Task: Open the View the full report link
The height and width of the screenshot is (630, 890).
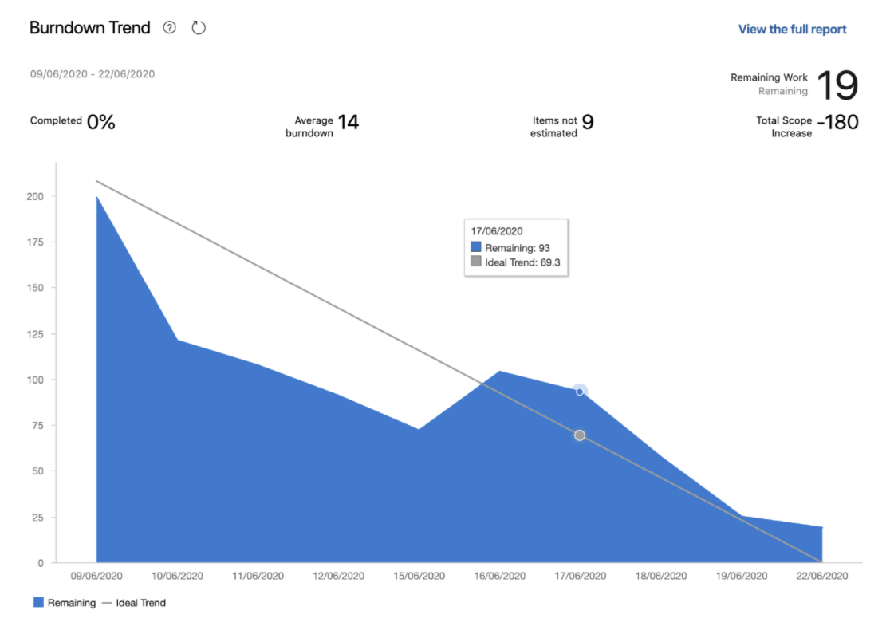Action: tap(792, 29)
